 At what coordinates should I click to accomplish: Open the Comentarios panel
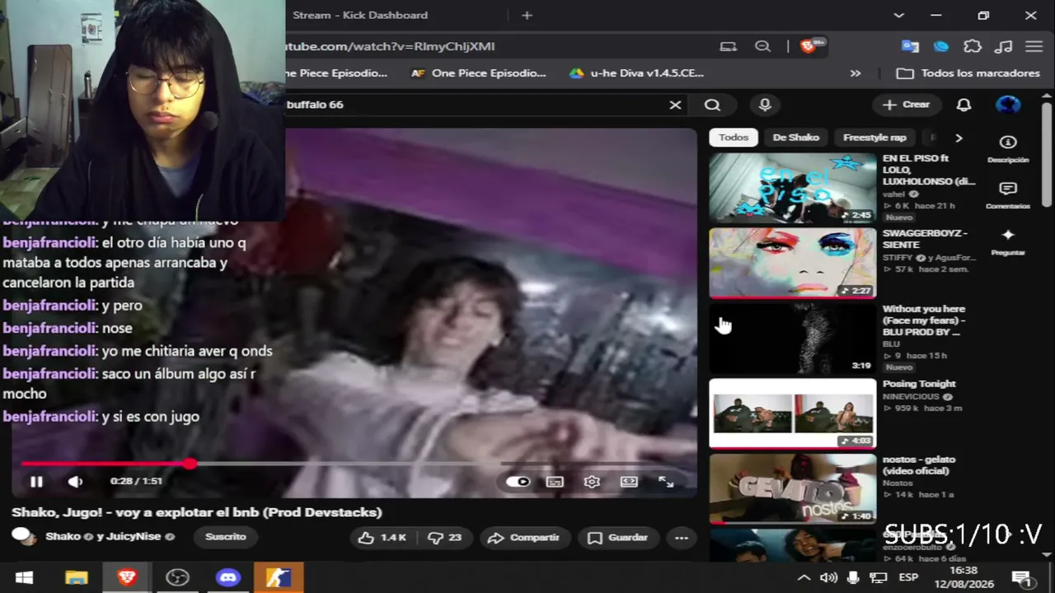[x=1008, y=196]
